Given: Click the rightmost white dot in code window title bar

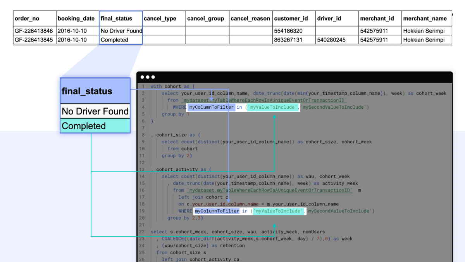Looking at the screenshot, I should tap(153, 77).
